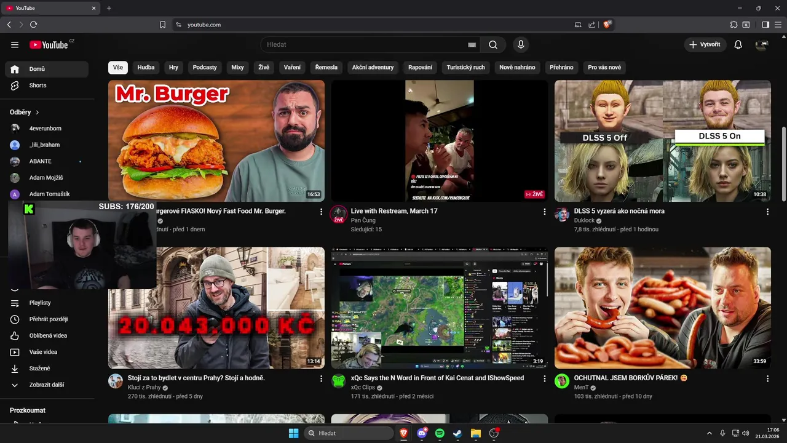
Task: Open the YouTube guide hamburger menu
Action: [x=15, y=44]
